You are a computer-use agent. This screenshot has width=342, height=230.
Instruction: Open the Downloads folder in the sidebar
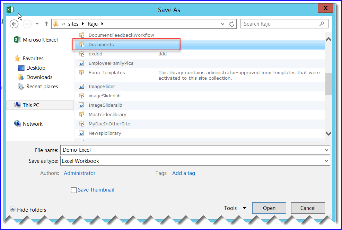tap(40, 77)
